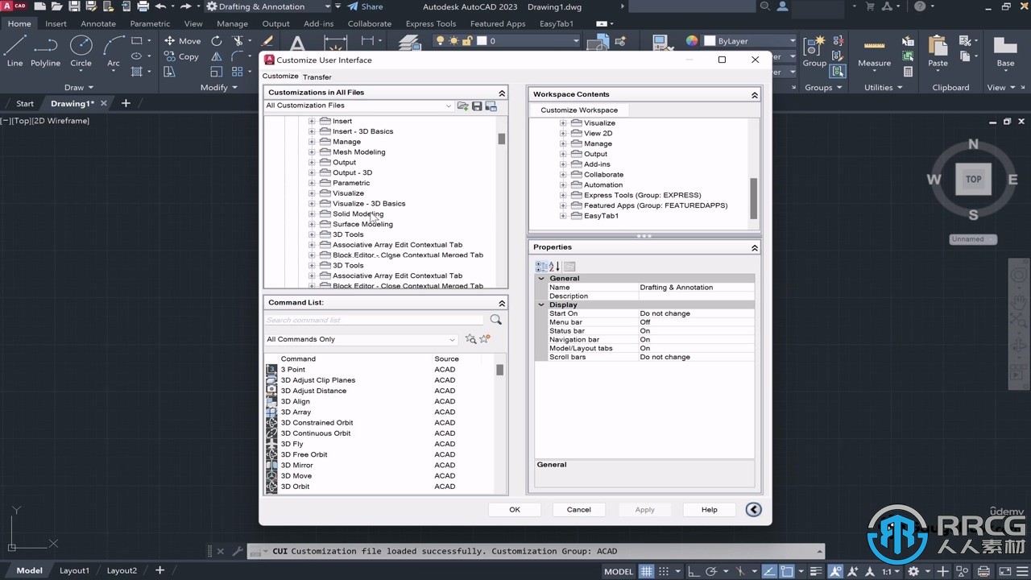
Task: Click the create new command star icon
Action: (485, 339)
